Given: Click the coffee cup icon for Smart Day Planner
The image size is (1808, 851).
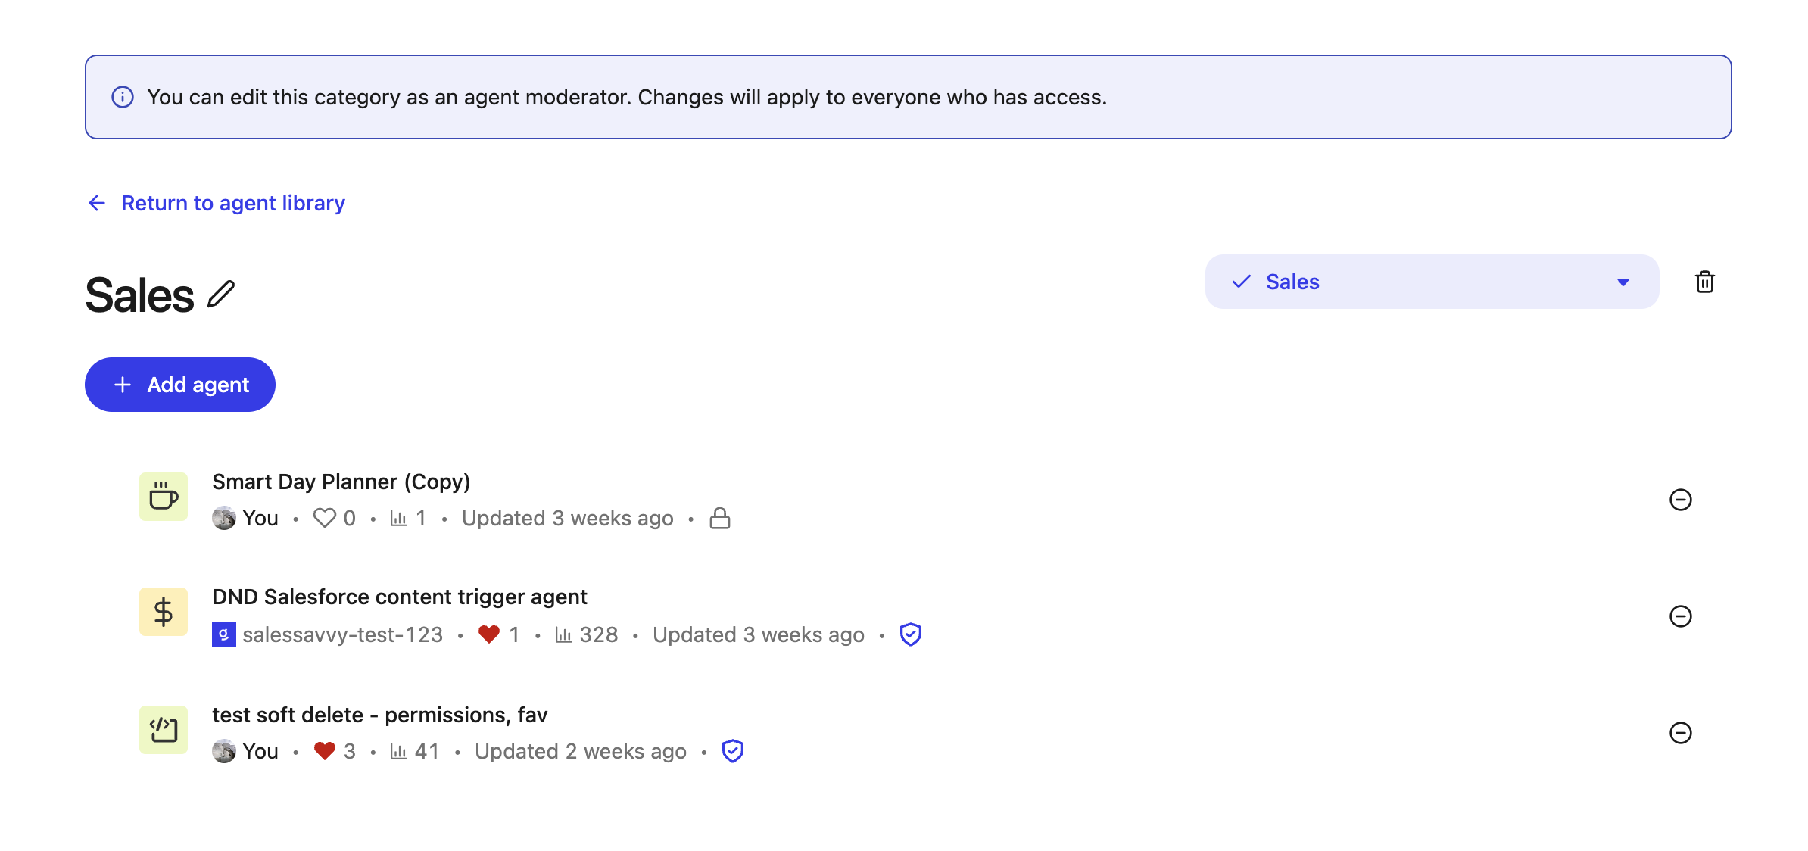Looking at the screenshot, I should click(163, 496).
